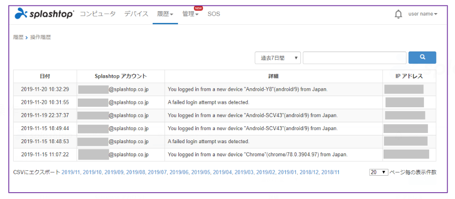Screen dimensions: 455x199
Task: Export CSV for 2019/10
Action: (93, 172)
